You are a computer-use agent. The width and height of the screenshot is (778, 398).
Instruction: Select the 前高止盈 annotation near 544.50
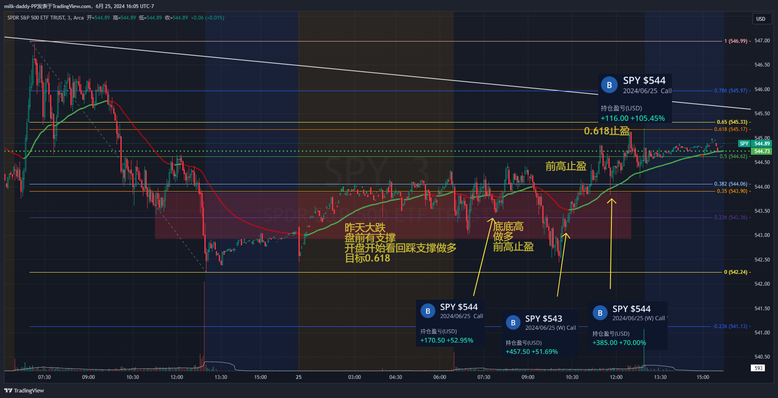566,166
